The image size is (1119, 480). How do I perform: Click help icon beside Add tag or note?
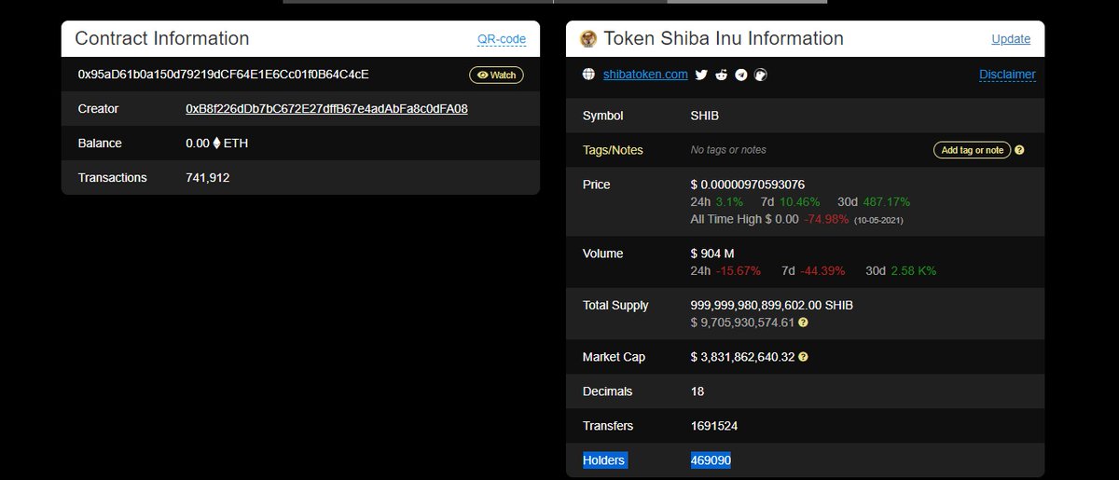coord(1019,150)
